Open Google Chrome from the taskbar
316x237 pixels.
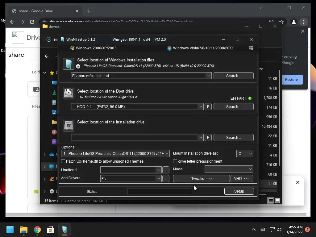pos(37,230)
